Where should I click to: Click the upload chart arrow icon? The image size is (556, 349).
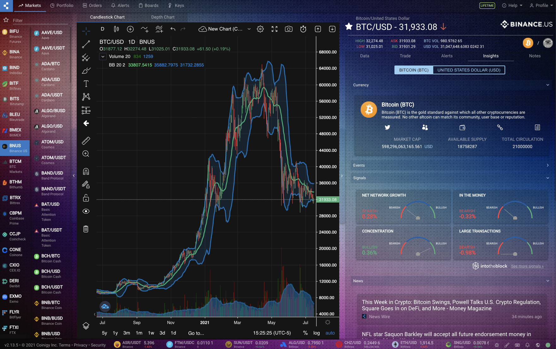[x=318, y=29]
